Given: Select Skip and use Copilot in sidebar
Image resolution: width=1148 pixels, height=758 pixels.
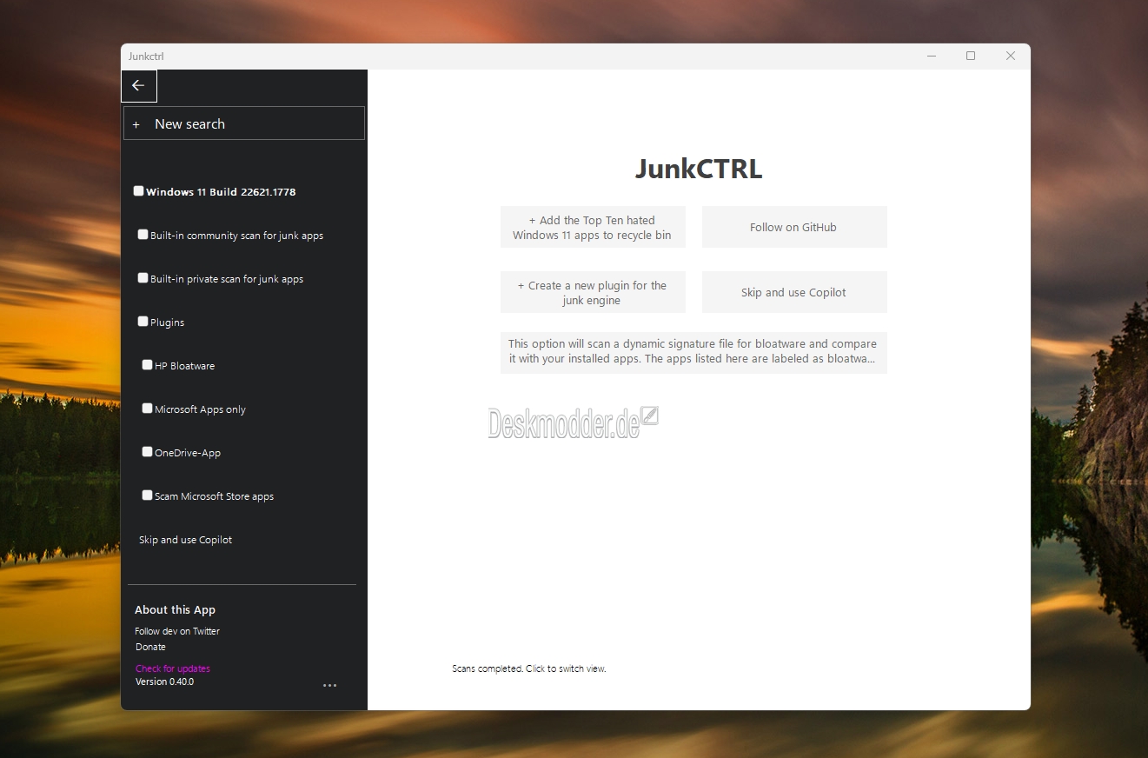Looking at the screenshot, I should pyautogui.click(x=185, y=540).
